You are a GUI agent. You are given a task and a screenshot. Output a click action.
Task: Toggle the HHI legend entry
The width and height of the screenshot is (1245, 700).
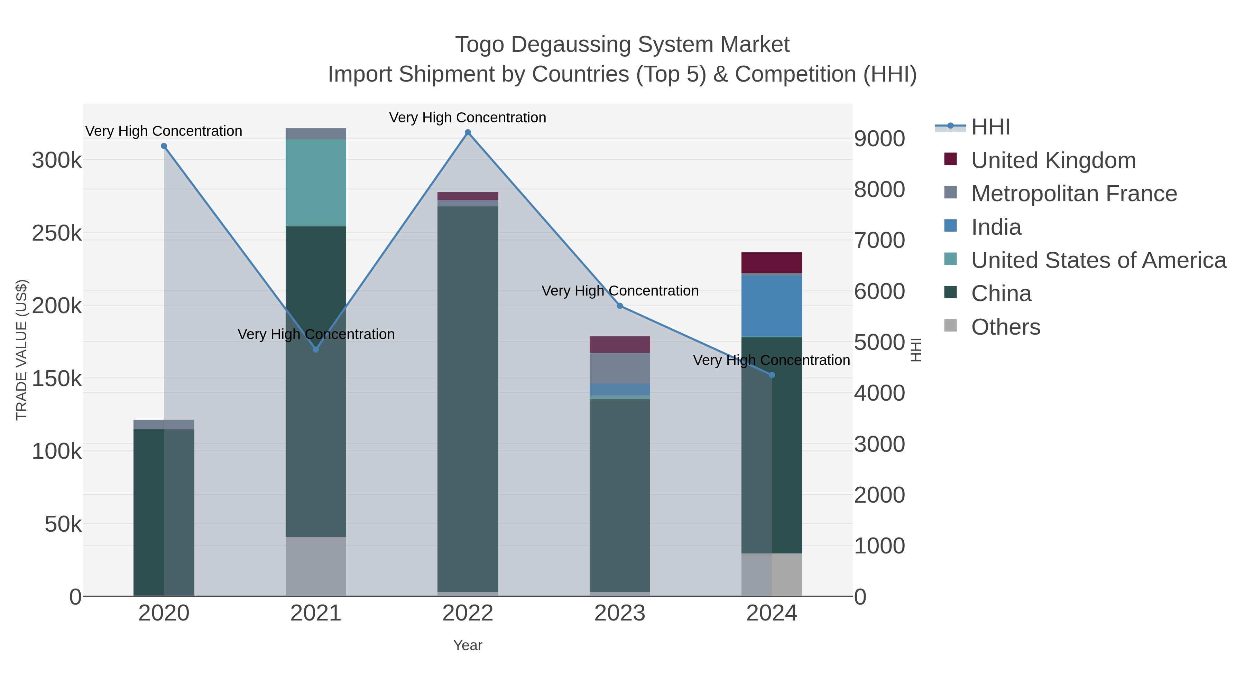tap(972, 127)
